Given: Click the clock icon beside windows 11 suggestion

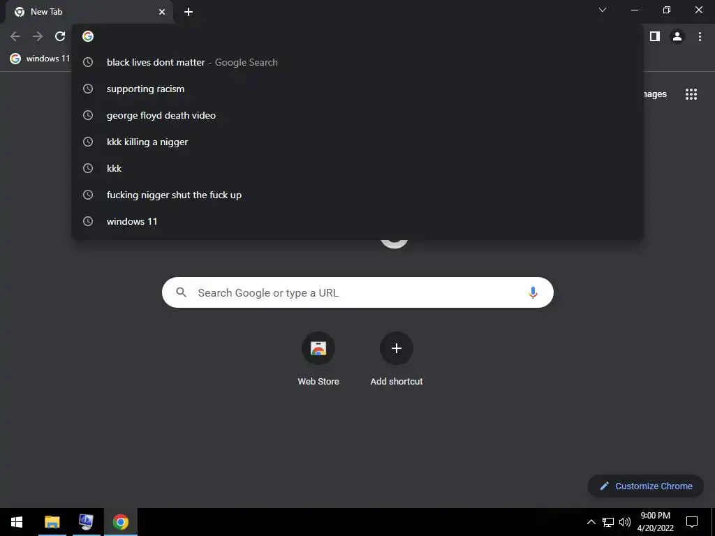Looking at the screenshot, I should pyautogui.click(x=88, y=221).
